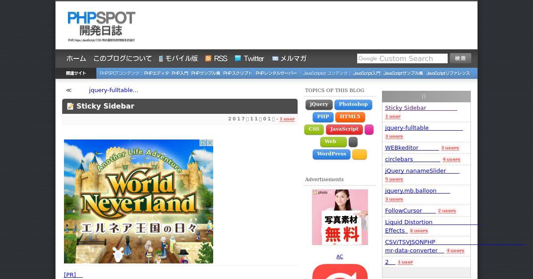Open the 5 users badge under nanameSlider

(x=394, y=180)
